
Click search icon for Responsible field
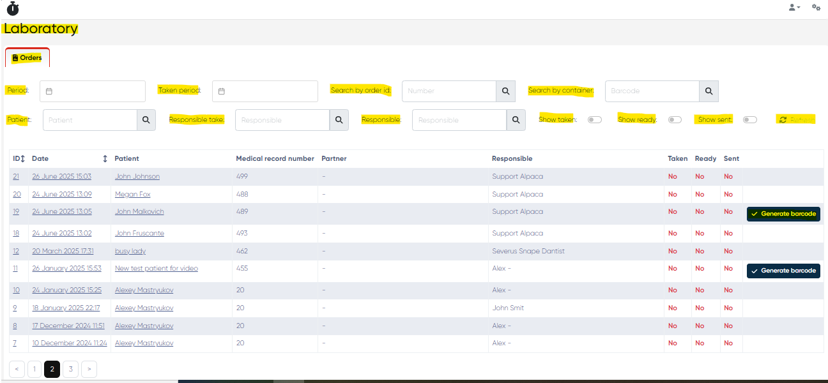(516, 120)
